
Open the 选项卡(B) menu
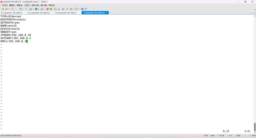[35, 5]
